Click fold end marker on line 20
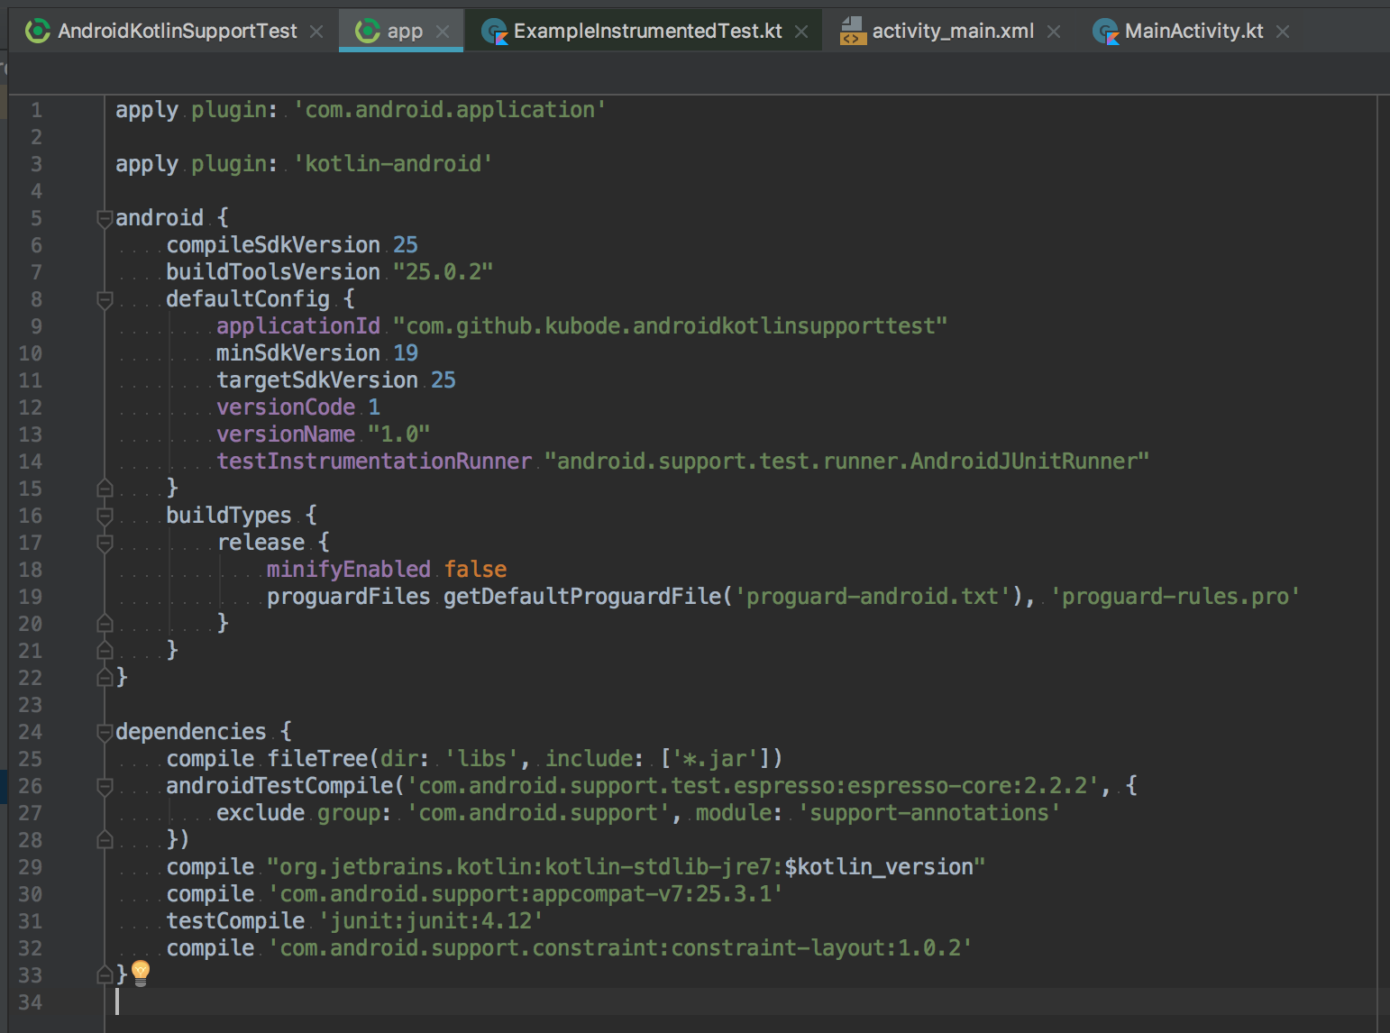This screenshot has height=1033, width=1390. click(105, 623)
